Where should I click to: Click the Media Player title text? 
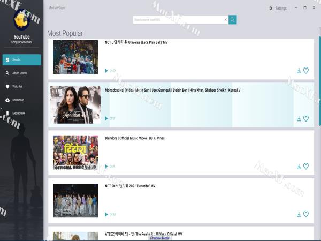tap(57, 8)
